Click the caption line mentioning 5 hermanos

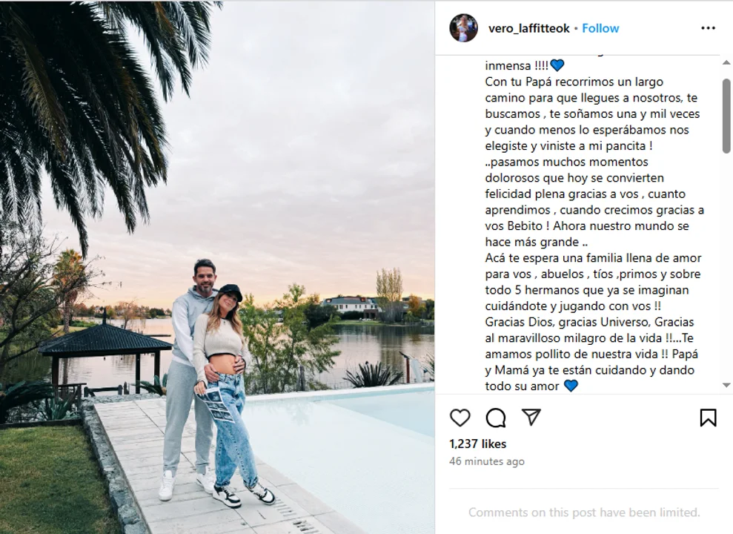[587, 290]
